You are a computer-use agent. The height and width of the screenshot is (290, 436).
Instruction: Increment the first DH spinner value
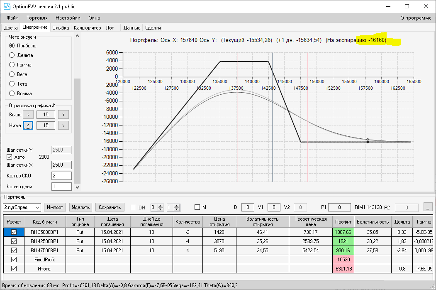click(161, 206)
